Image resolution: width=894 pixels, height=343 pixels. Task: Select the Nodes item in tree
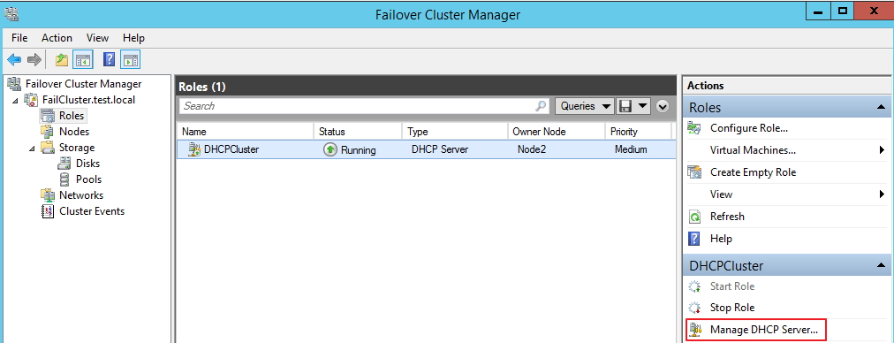point(74,132)
